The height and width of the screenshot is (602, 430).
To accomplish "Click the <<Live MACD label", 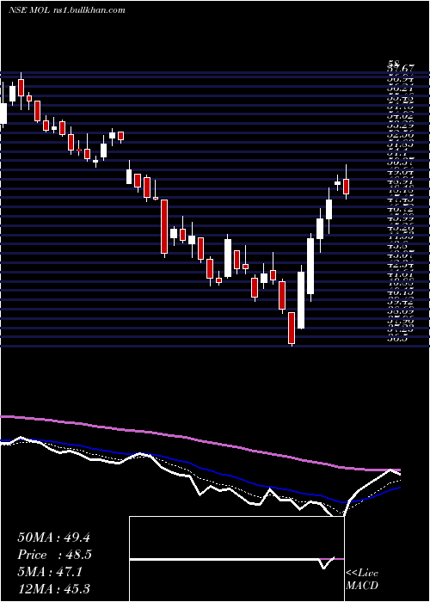I will coord(362,580).
